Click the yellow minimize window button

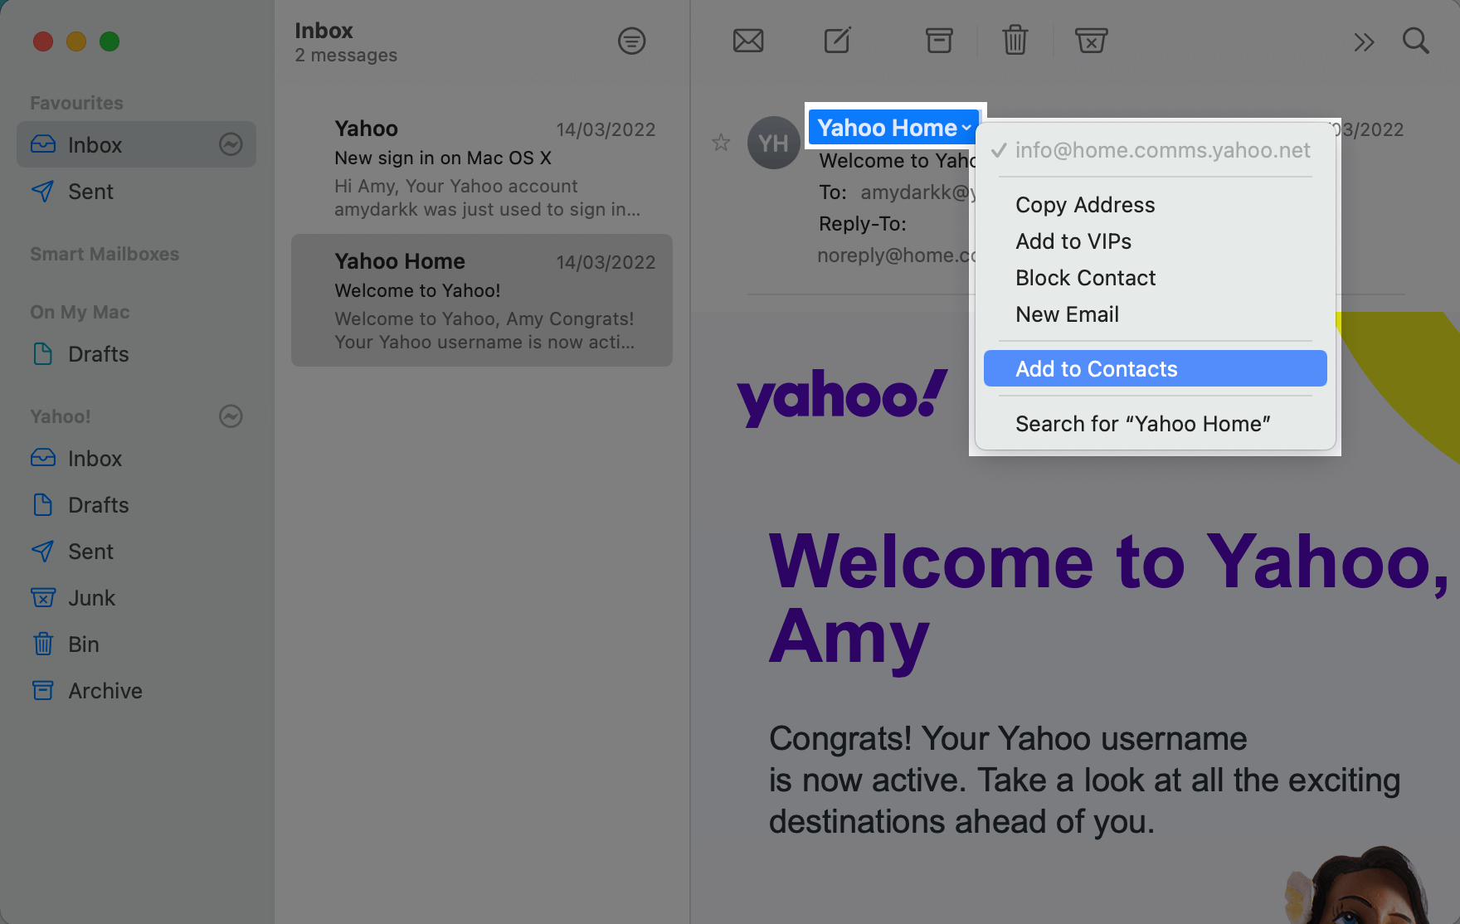(x=76, y=41)
